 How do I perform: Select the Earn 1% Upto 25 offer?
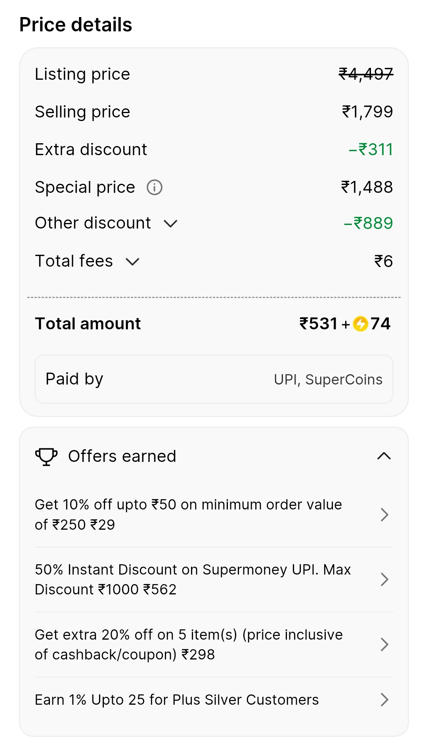coord(177,700)
